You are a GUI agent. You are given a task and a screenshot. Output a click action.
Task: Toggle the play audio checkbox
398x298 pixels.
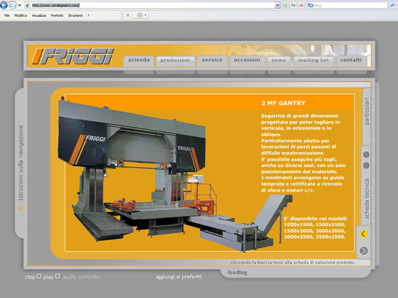click(58, 276)
